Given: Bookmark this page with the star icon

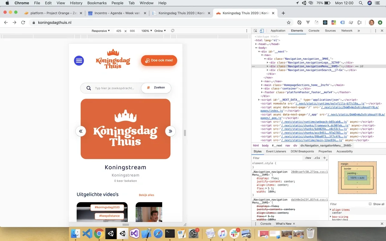Looking at the screenshot, I should click(289, 22).
